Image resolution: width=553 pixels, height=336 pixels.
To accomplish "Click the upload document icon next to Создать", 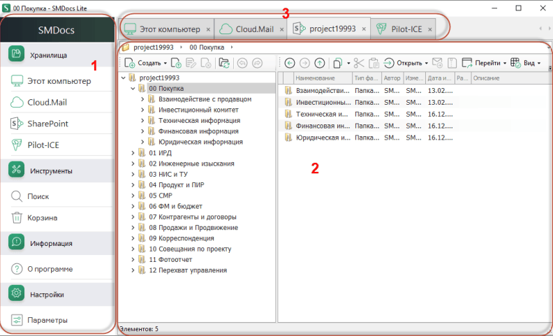I will [177, 63].
